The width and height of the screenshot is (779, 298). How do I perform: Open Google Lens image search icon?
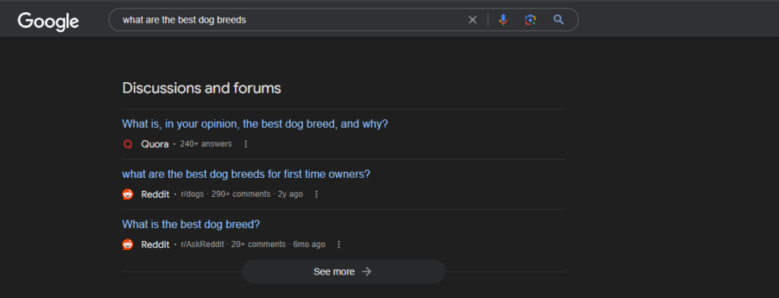[x=530, y=20]
